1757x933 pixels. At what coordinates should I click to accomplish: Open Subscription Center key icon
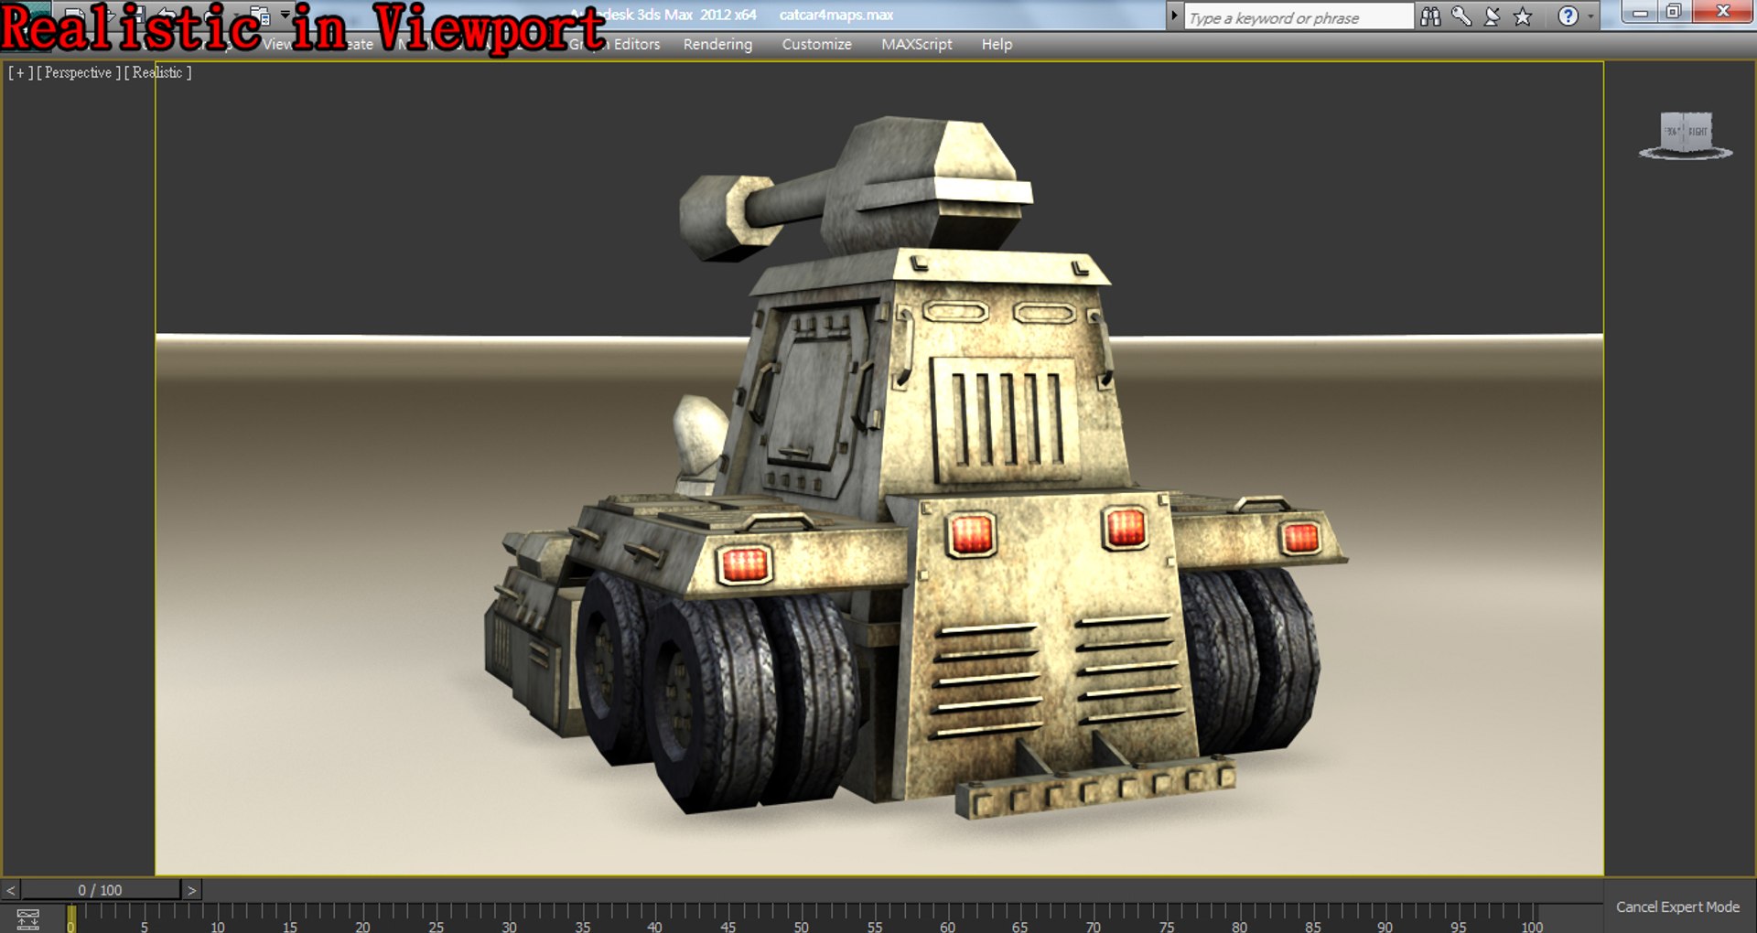[x=1461, y=16]
